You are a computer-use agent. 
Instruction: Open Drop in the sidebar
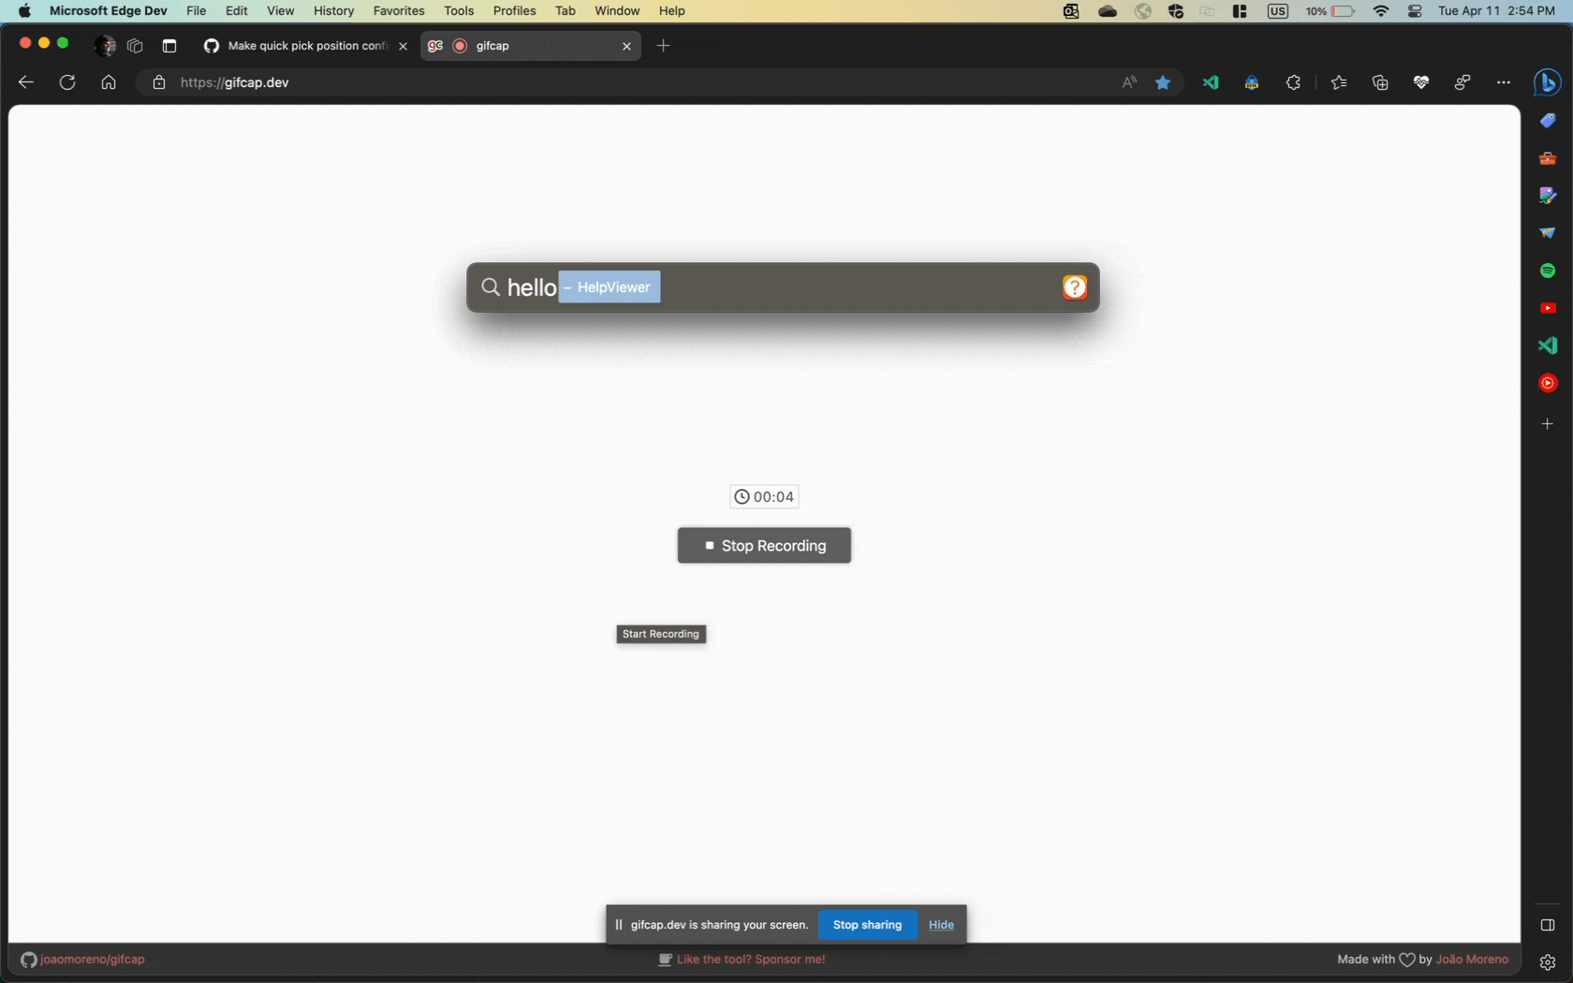point(1548,233)
